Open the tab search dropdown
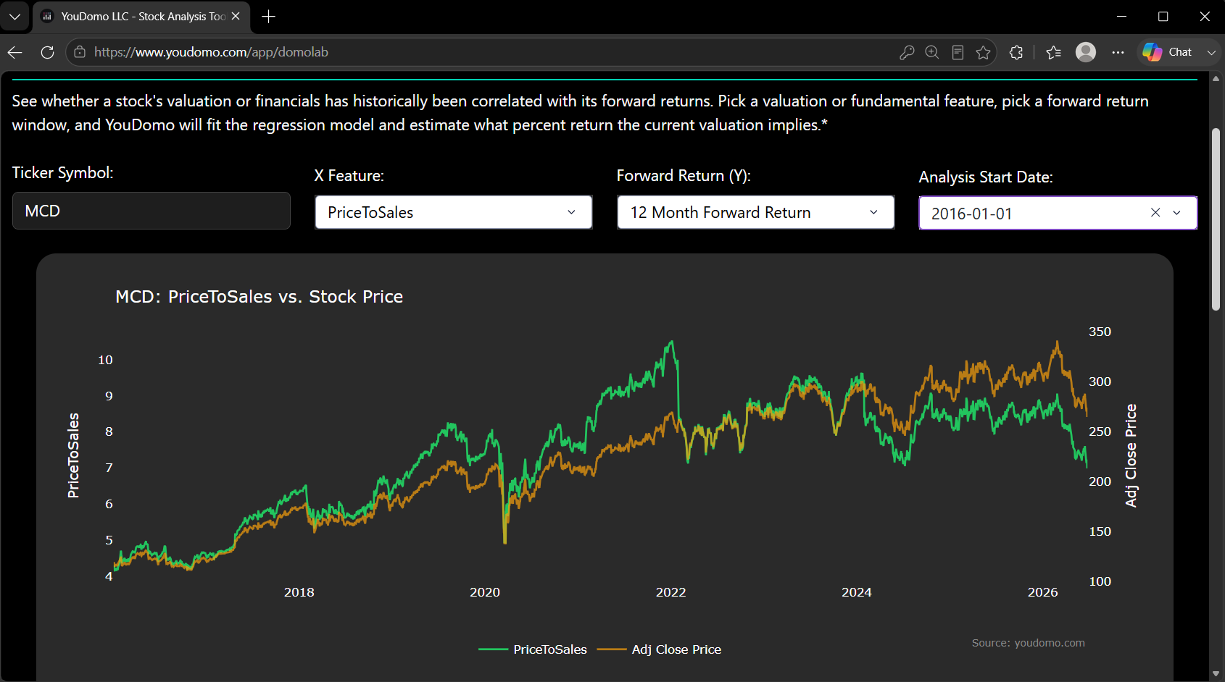Image resolution: width=1225 pixels, height=682 pixels. click(x=14, y=16)
